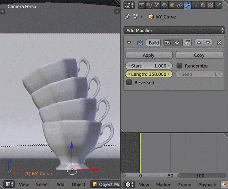
Task: Toggle Build modifier viewport visibility
Action: pyautogui.click(x=177, y=43)
